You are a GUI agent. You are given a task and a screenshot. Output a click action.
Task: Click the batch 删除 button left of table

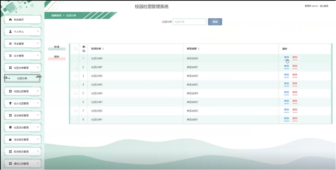click(57, 57)
